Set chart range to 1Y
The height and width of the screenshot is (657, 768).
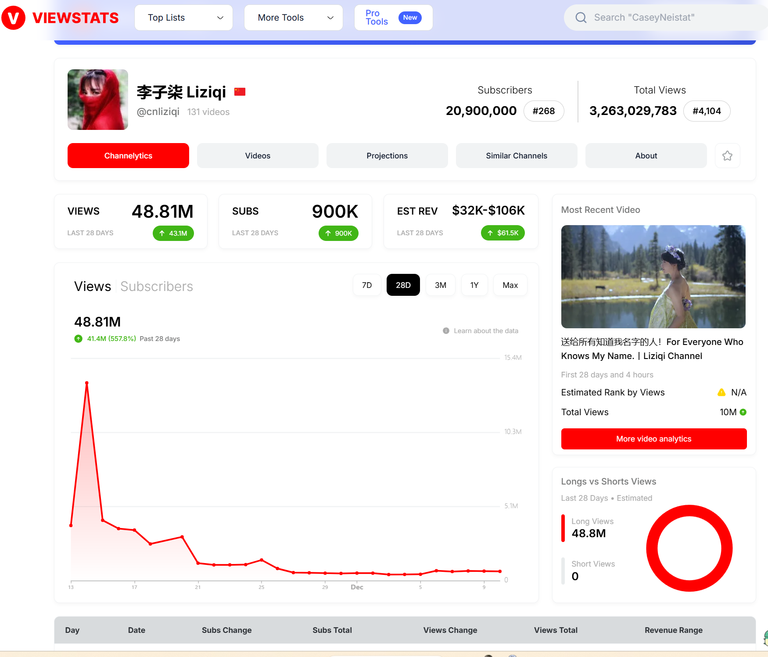[x=474, y=285]
